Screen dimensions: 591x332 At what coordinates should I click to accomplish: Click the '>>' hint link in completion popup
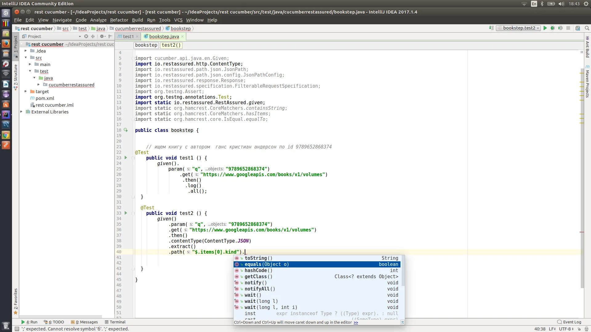click(356, 322)
